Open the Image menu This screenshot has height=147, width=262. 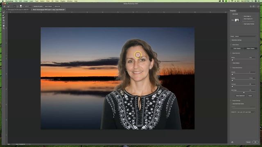click(x=25, y=1)
